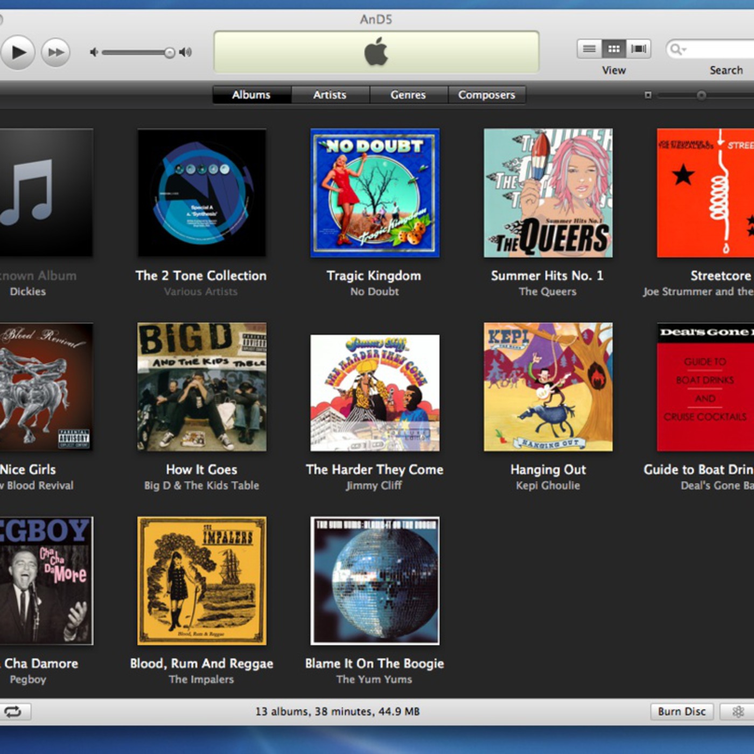Toggle the repeat button in status bar
The image size is (754, 754).
pos(13,711)
